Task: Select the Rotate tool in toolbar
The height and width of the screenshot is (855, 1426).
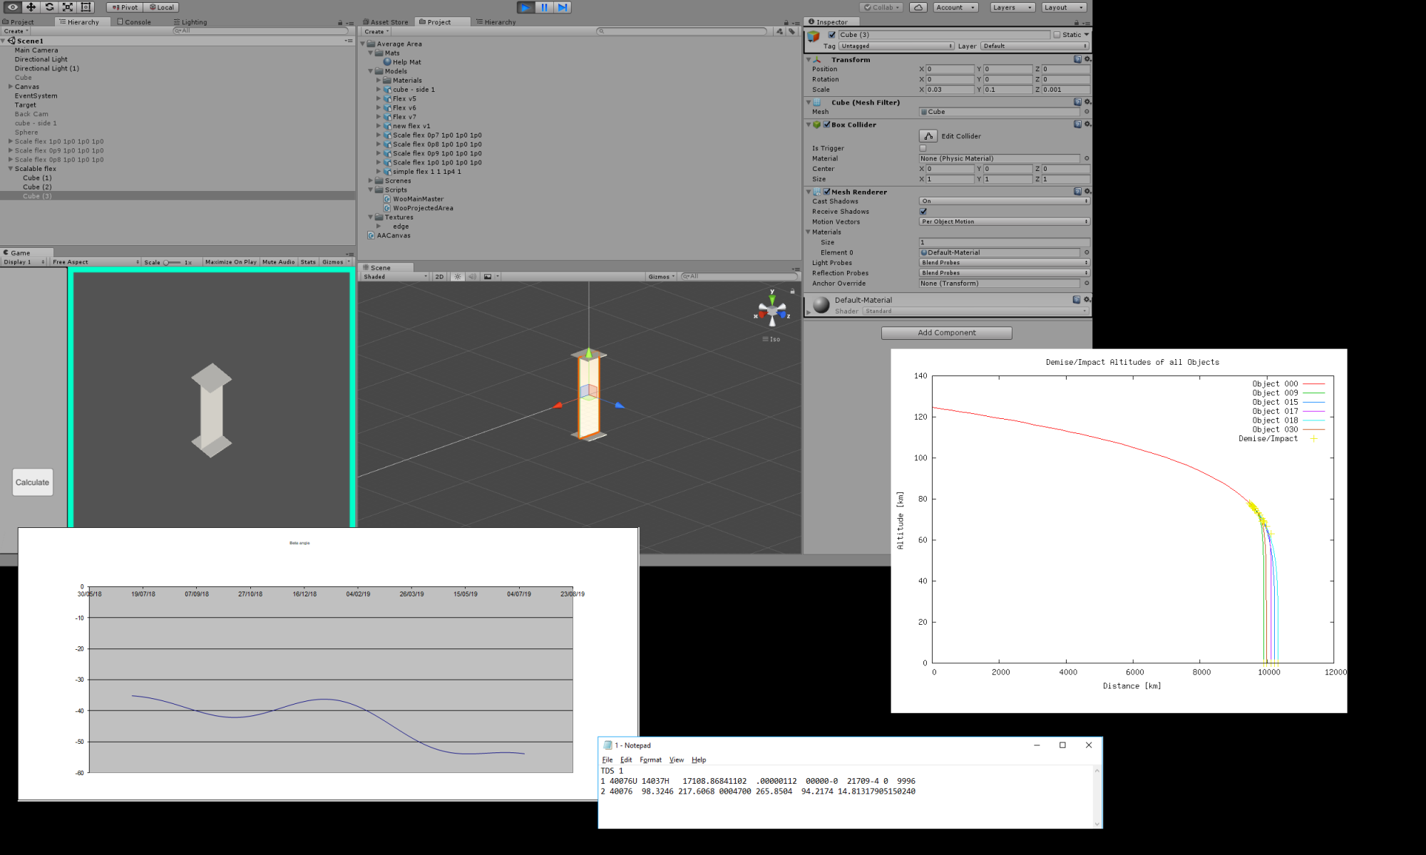Action: [x=49, y=7]
